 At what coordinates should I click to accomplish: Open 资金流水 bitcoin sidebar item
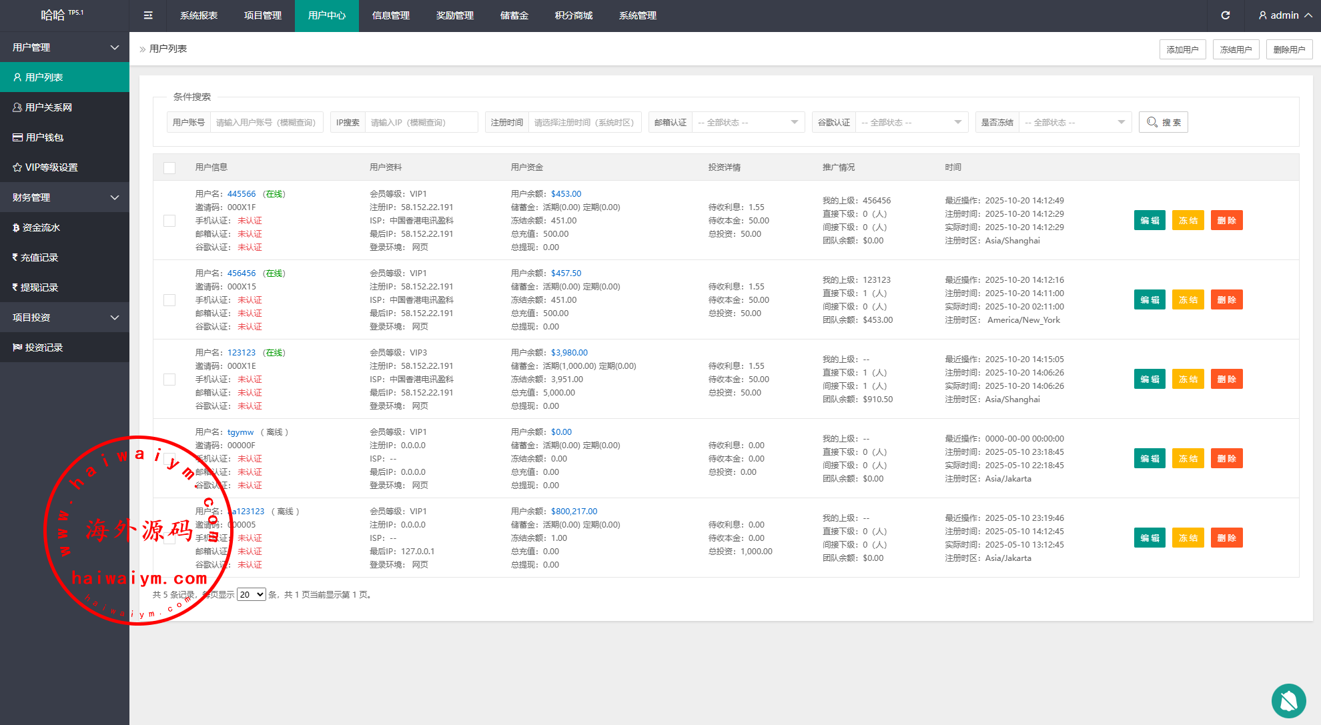(41, 227)
